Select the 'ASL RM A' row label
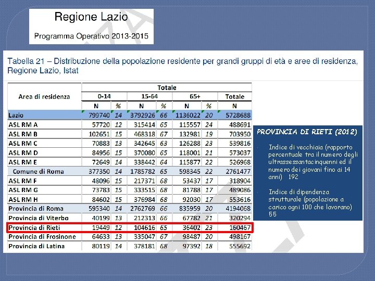 23,125
